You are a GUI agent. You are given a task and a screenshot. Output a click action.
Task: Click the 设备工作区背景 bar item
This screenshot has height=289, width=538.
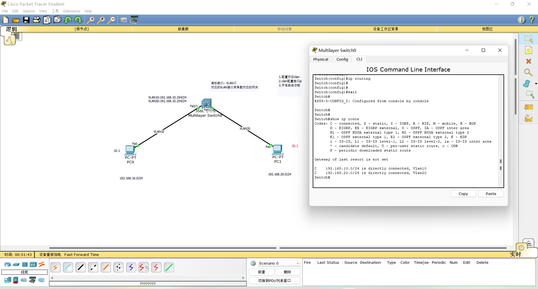[386, 29]
